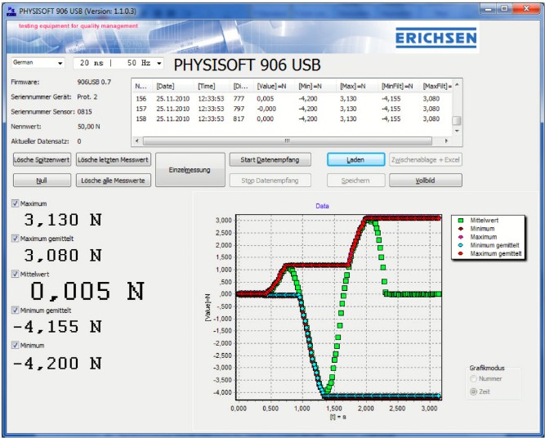This screenshot has width=545, height=438.
Task: Click Zwischenablage + Excel button
Action: 426,160
